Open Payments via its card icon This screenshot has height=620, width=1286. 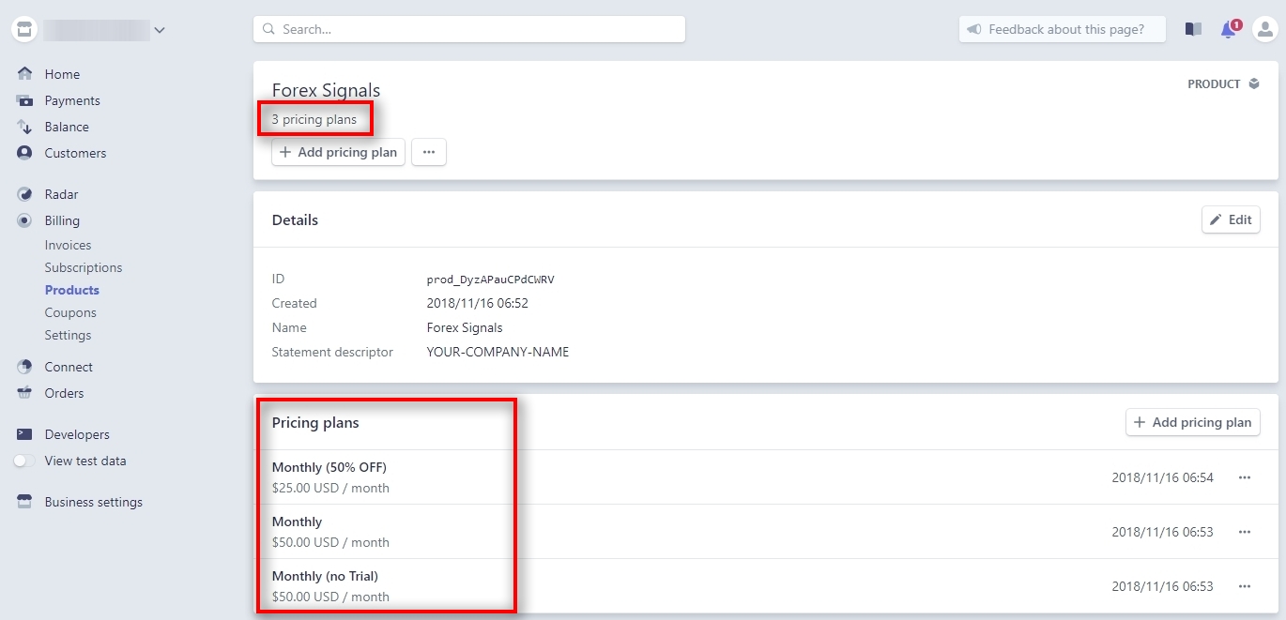pos(25,100)
